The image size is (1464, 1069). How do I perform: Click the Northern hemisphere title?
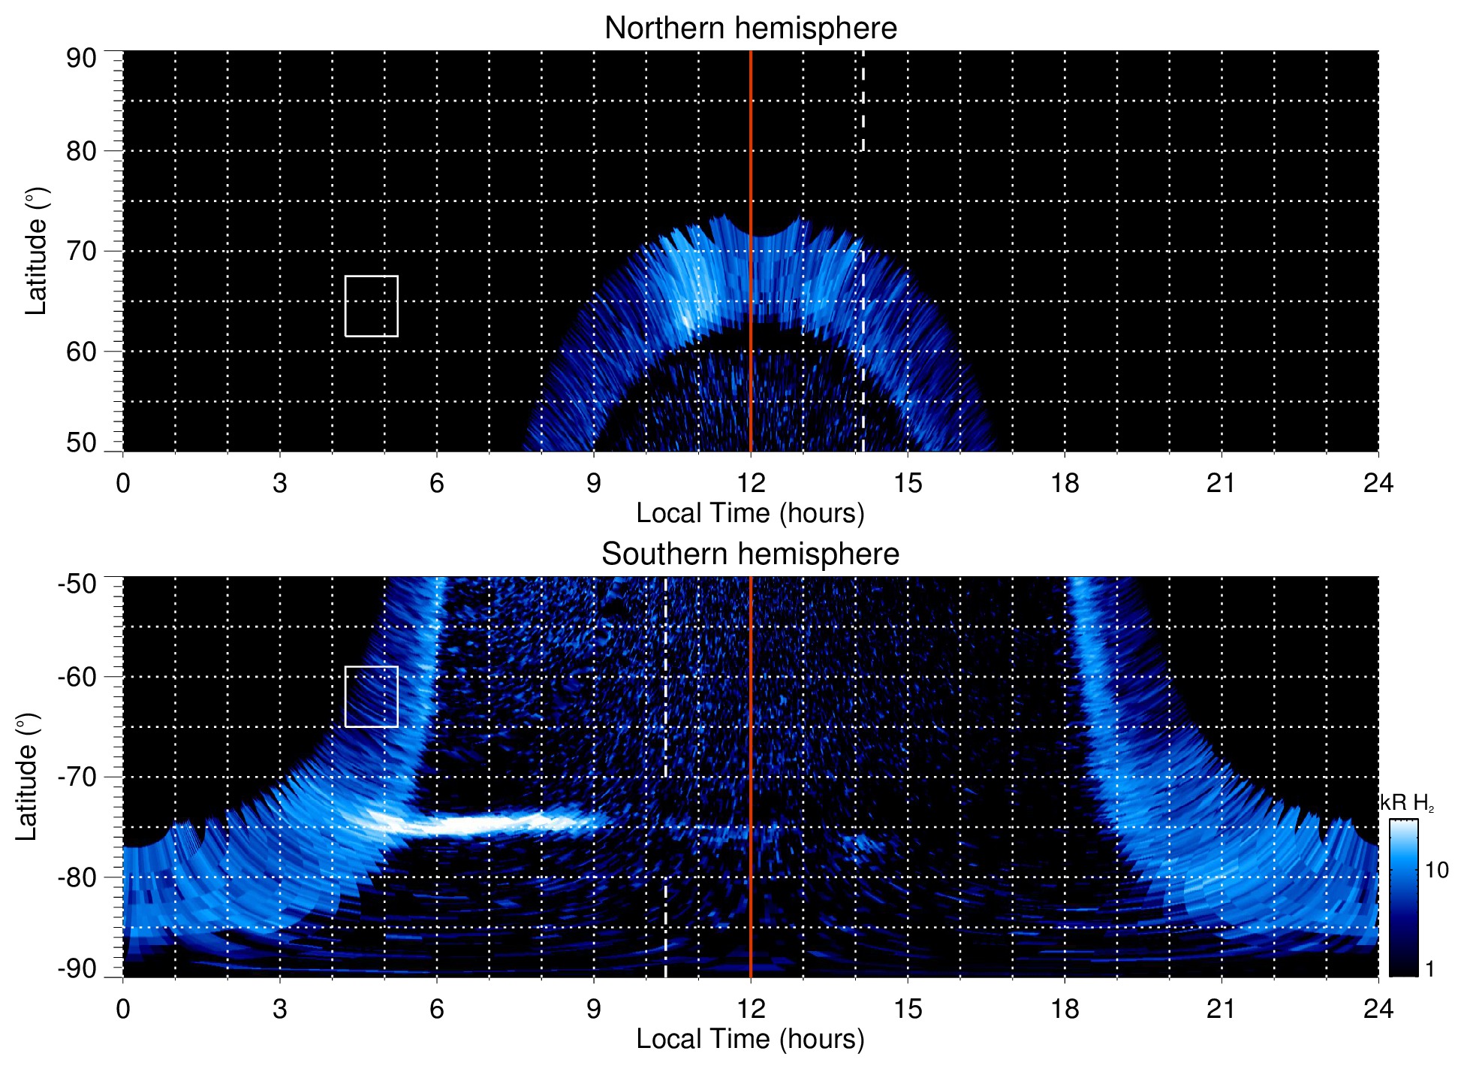point(750,29)
